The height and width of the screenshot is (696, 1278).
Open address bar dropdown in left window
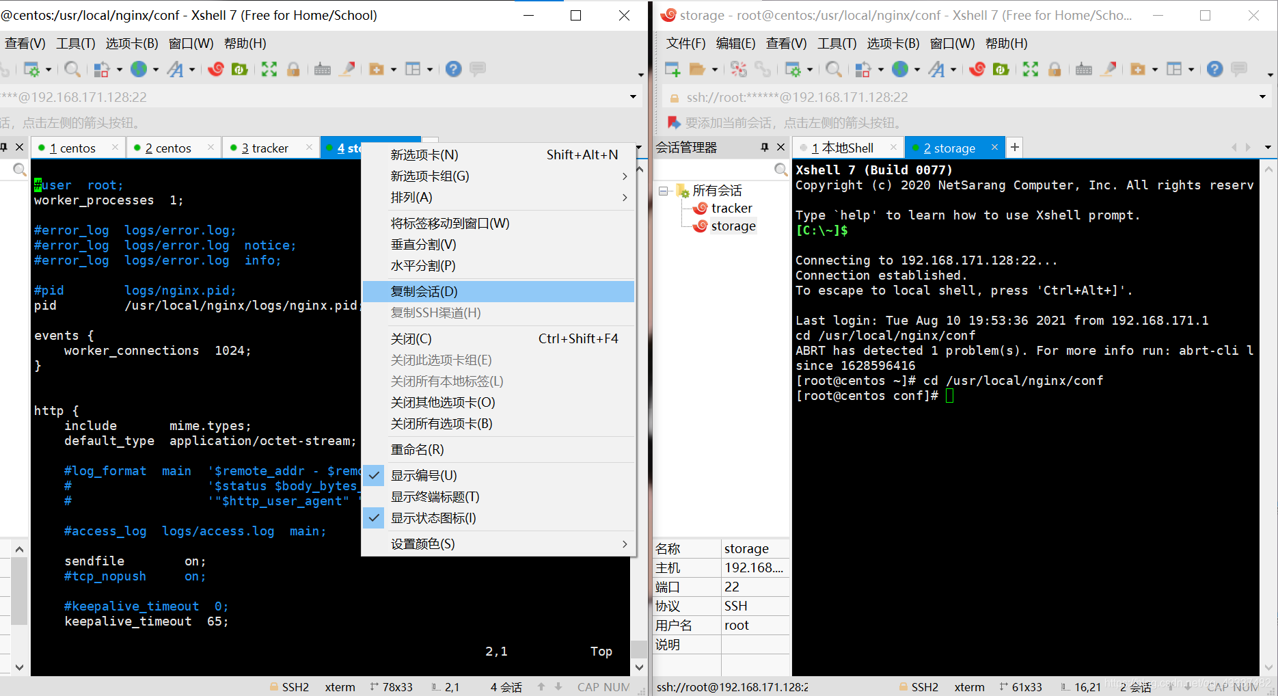(x=633, y=97)
